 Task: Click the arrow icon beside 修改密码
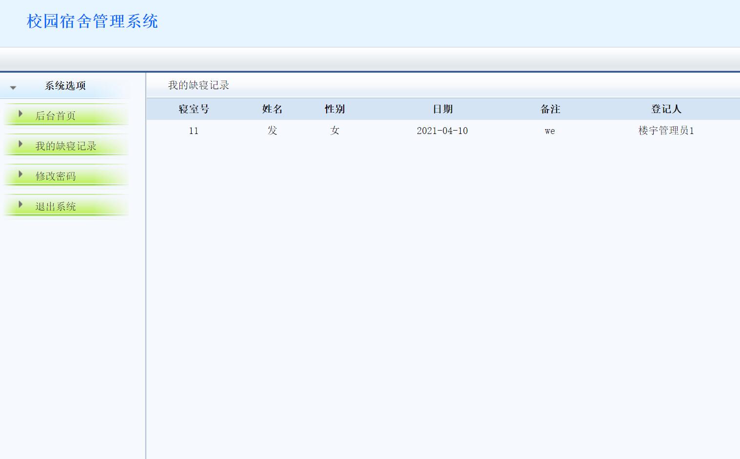(20, 174)
